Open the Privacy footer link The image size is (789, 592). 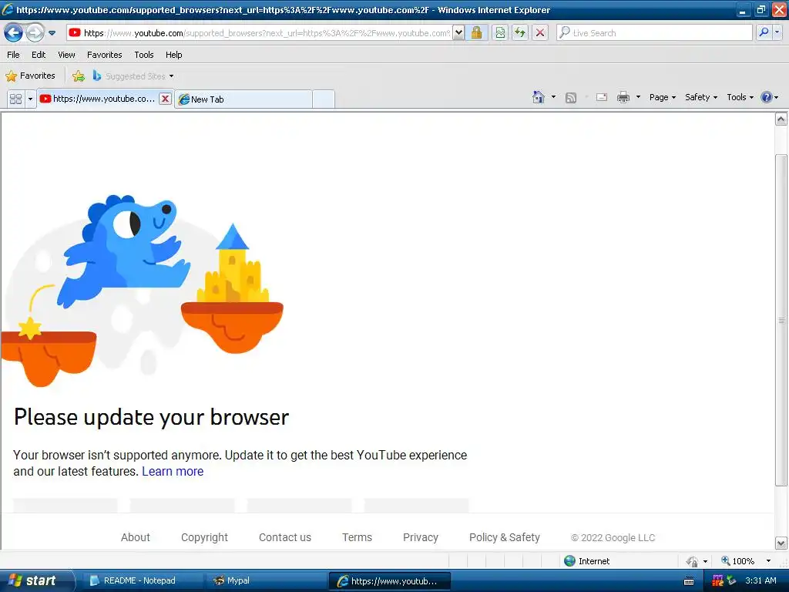(420, 537)
